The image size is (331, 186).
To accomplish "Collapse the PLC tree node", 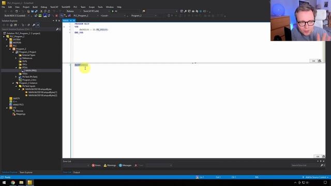I will point(7,46).
